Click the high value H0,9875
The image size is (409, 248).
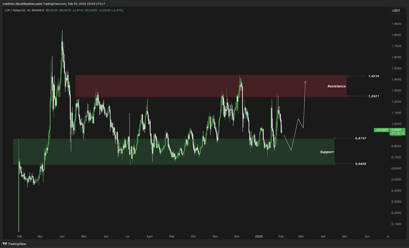tap(65, 10)
